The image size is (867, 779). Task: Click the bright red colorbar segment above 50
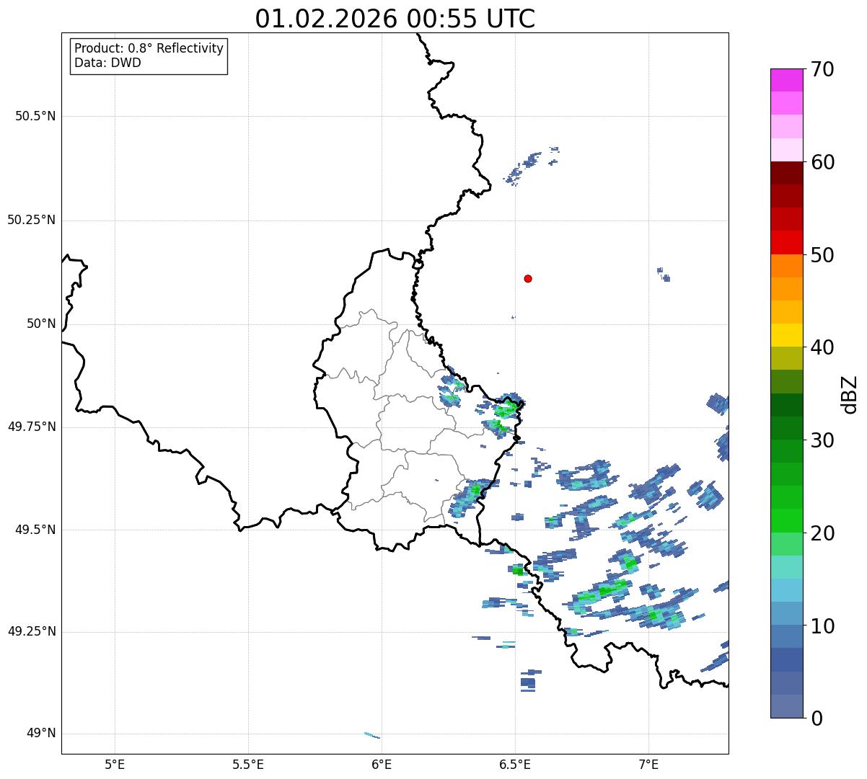(786, 242)
